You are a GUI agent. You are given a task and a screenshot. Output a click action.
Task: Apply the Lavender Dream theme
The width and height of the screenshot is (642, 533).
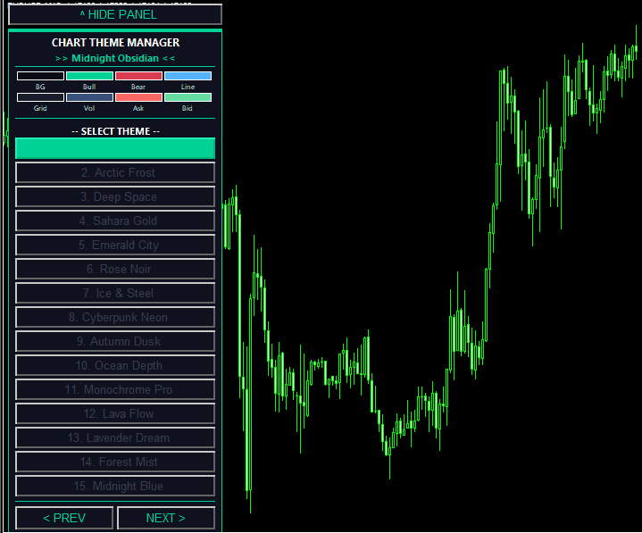[x=115, y=437]
